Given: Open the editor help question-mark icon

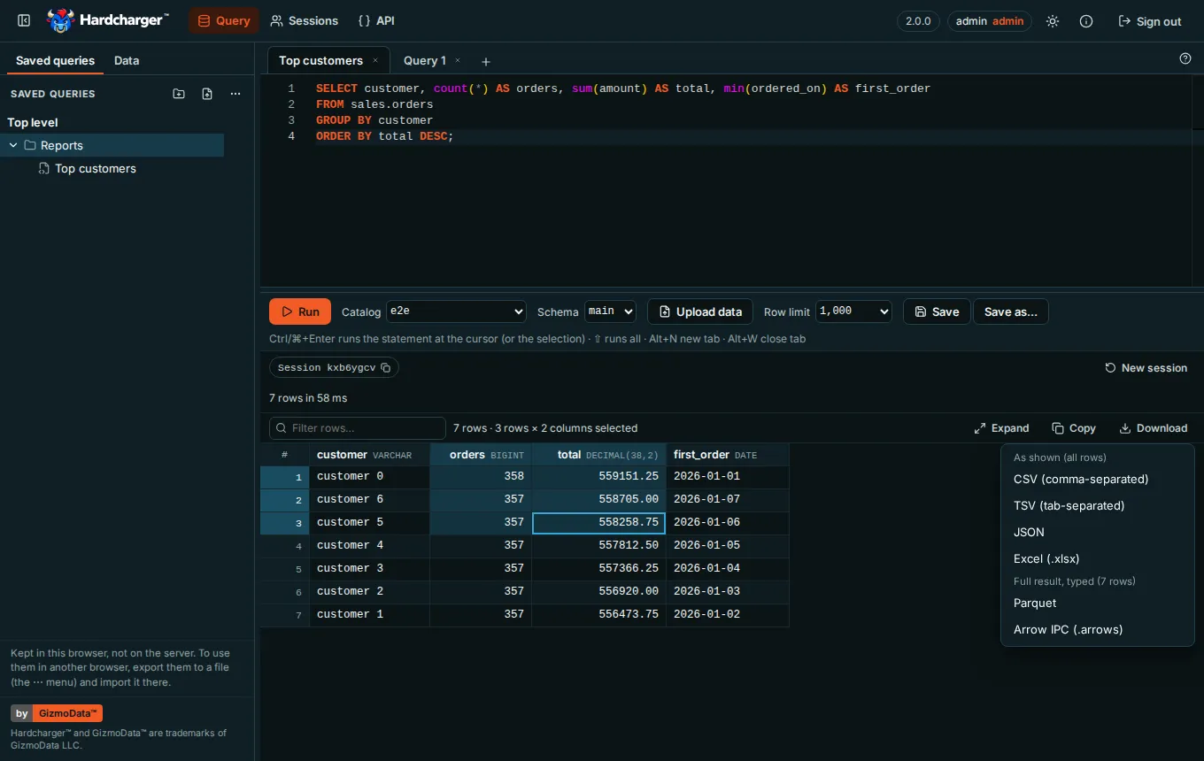Looking at the screenshot, I should [x=1185, y=58].
